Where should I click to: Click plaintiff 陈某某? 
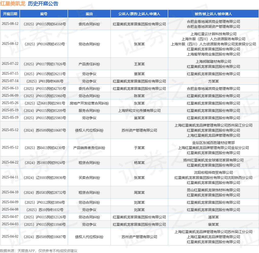click(139, 96)
